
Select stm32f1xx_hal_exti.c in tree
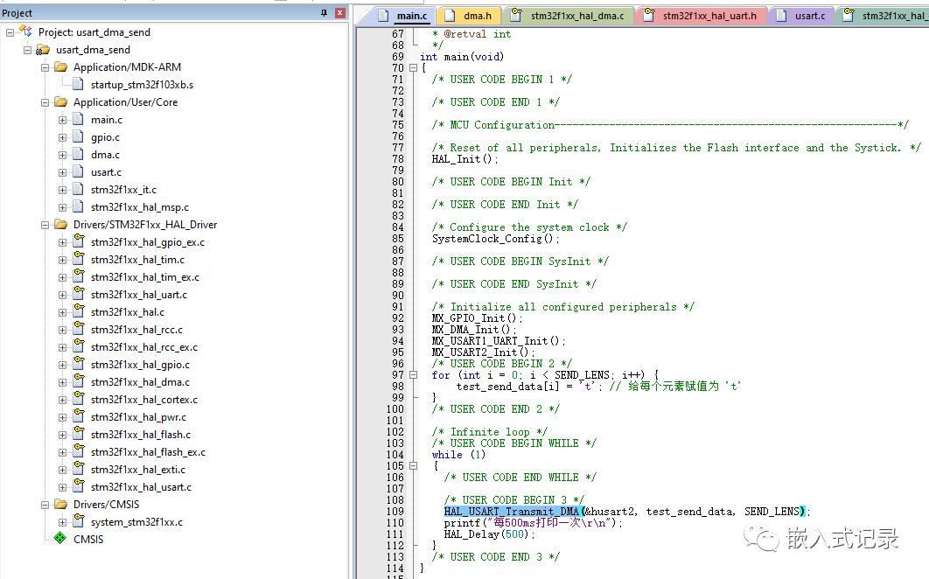pyautogui.click(x=137, y=470)
